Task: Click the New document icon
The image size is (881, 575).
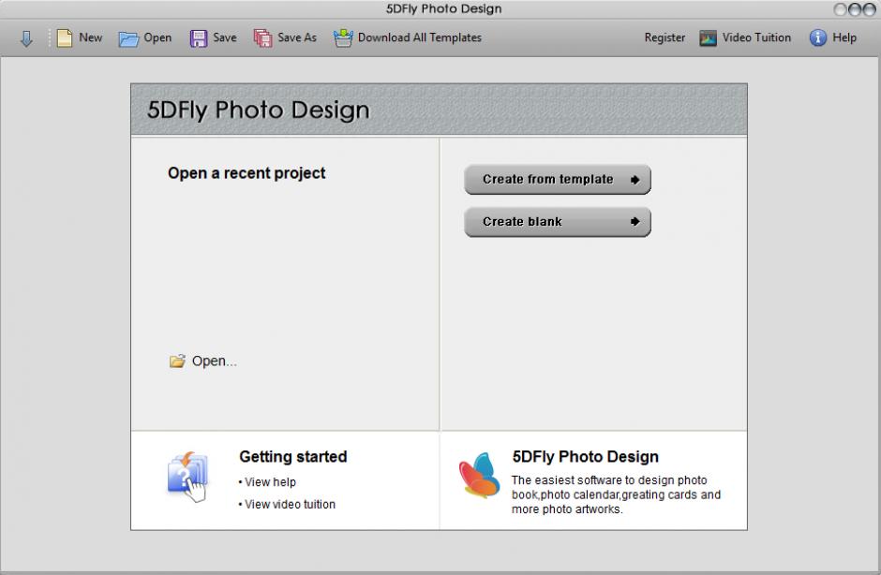Action: click(x=64, y=37)
